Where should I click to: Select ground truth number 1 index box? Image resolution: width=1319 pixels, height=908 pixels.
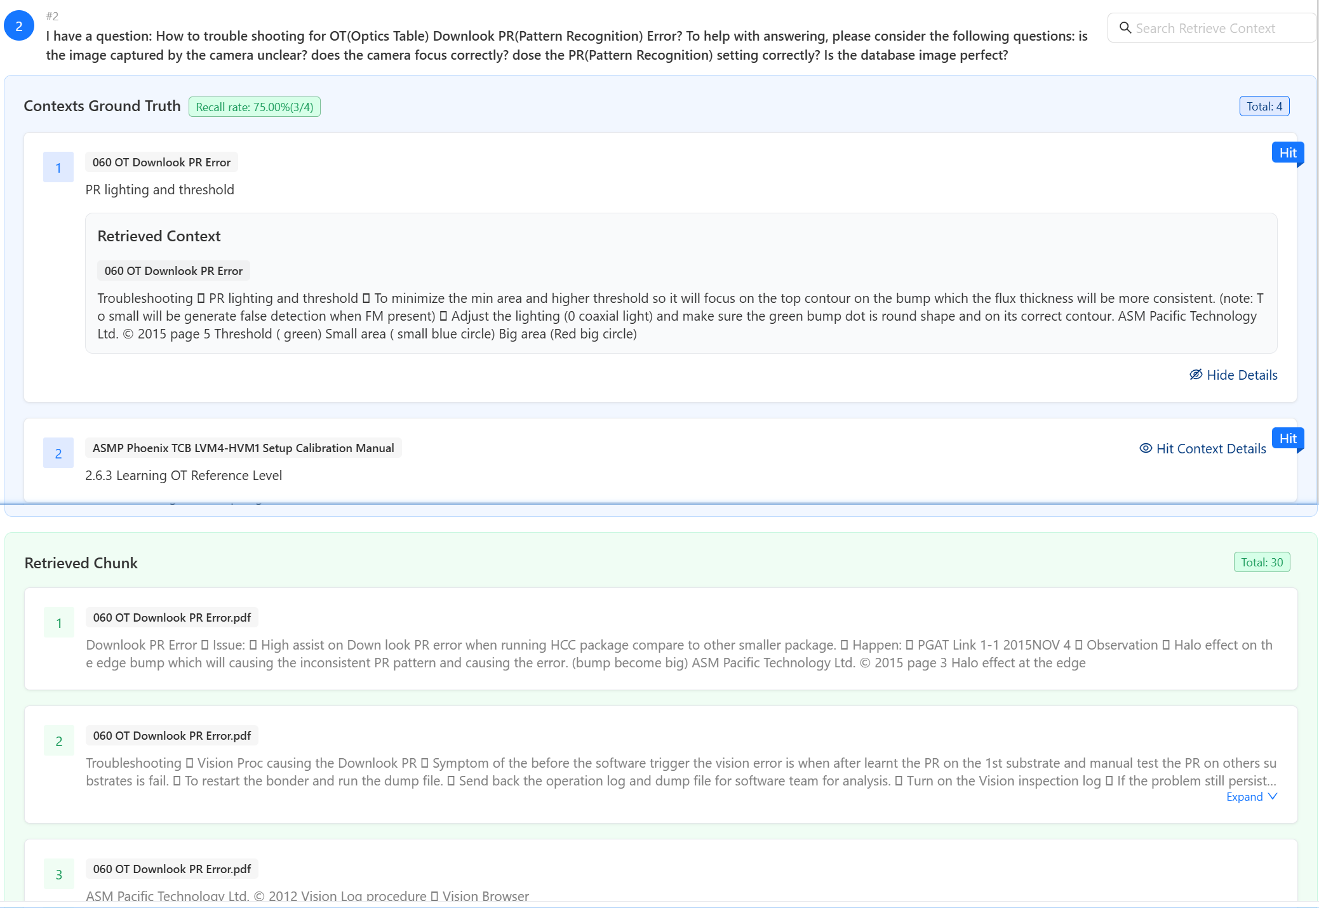pyautogui.click(x=58, y=168)
